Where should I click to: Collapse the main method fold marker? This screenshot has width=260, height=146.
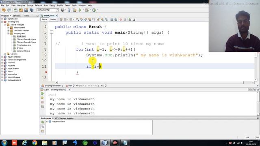[52, 32]
